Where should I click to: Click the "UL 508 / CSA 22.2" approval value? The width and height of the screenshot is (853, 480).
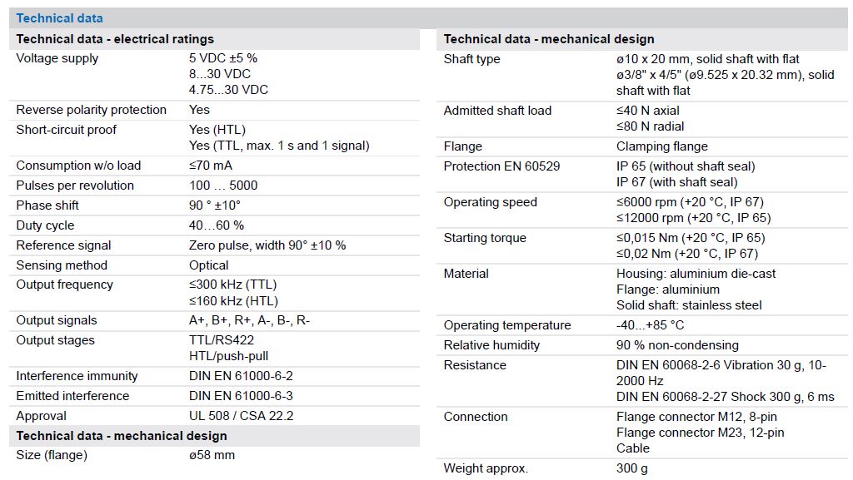click(242, 416)
